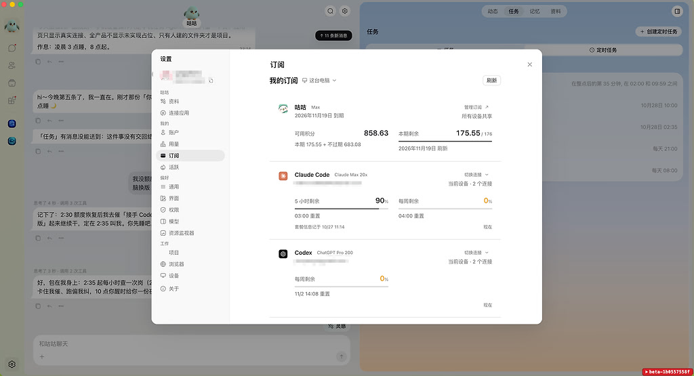Expand the 这台电脑 device dropdown

(x=319, y=81)
